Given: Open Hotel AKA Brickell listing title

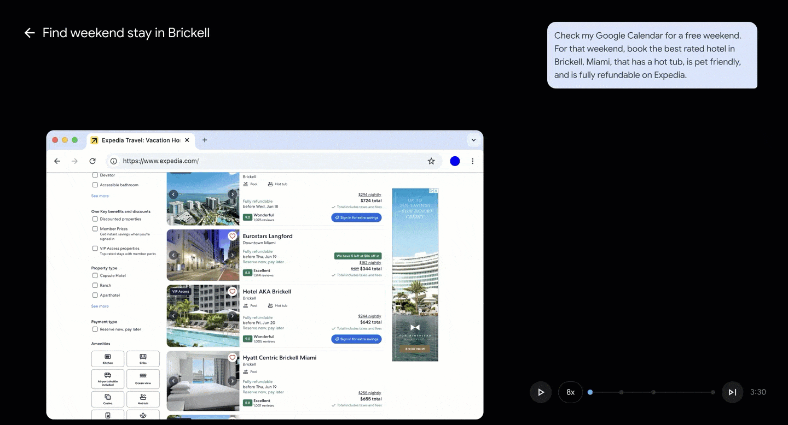Looking at the screenshot, I should click(x=267, y=292).
